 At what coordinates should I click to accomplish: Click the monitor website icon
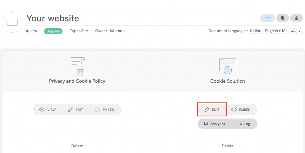[x=12, y=23]
